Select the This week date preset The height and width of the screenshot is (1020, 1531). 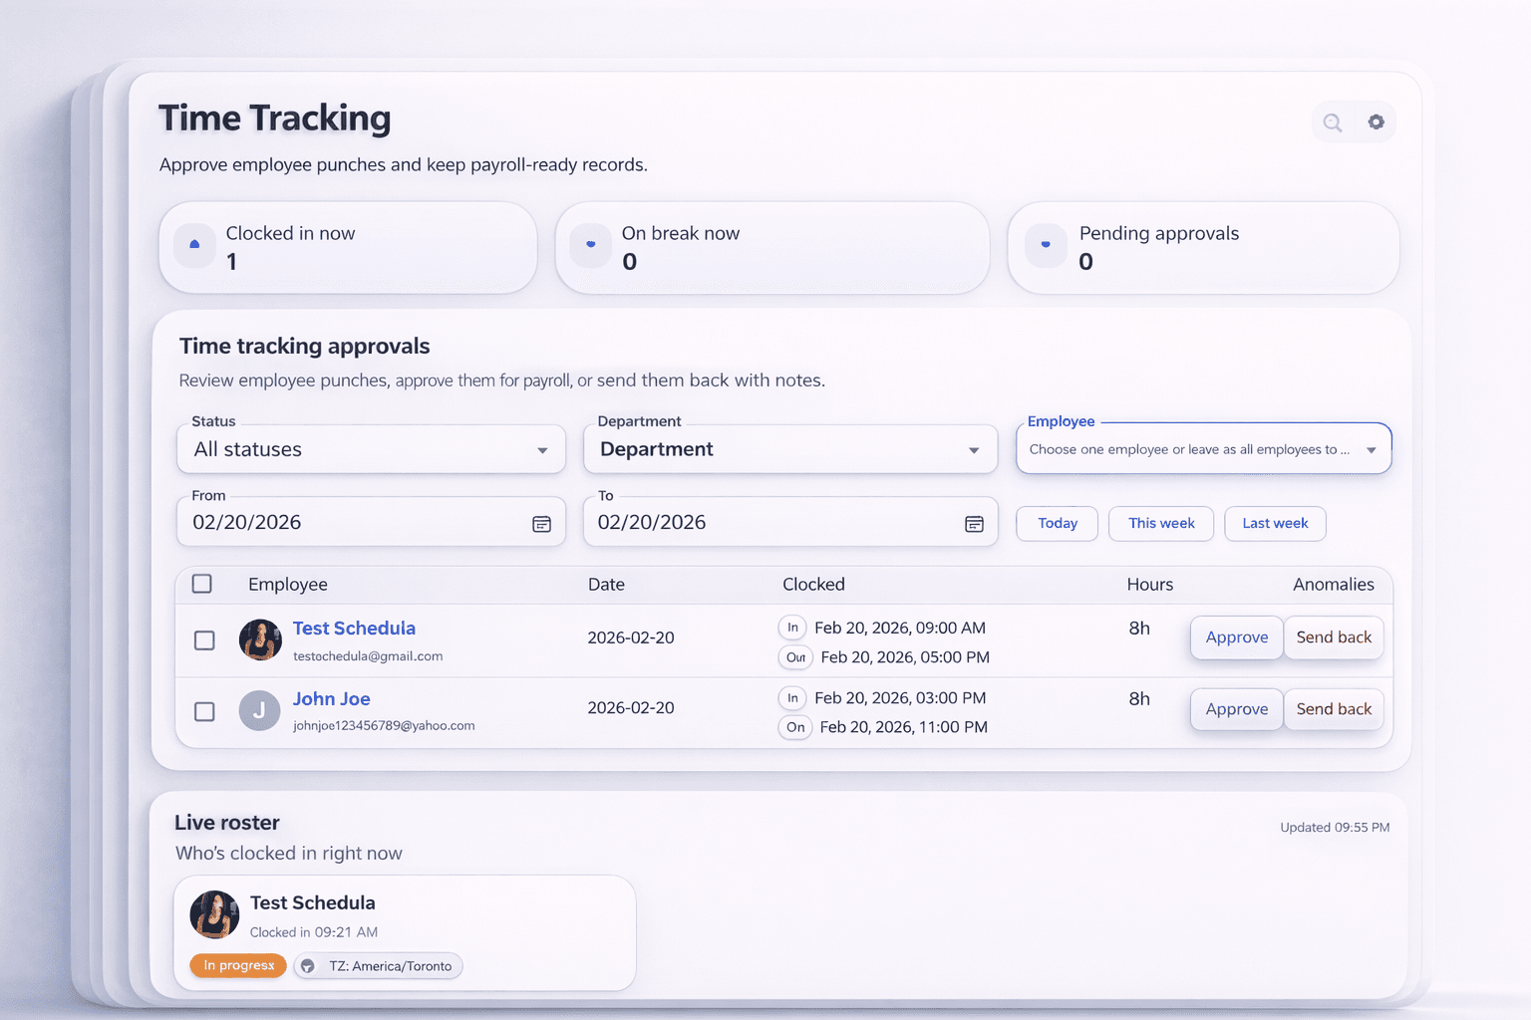pyautogui.click(x=1161, y=524)
